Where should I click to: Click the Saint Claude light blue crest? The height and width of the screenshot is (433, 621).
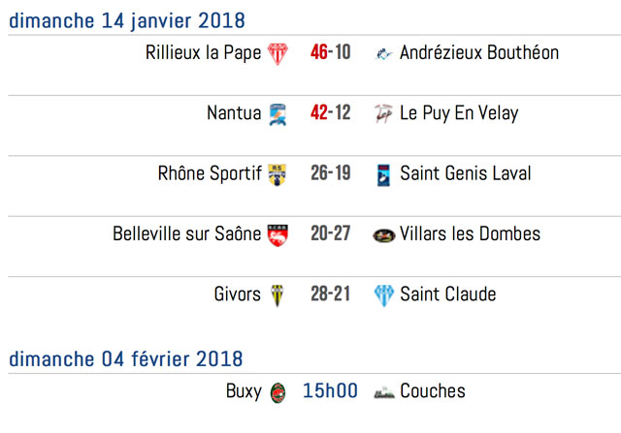point(384,295)
